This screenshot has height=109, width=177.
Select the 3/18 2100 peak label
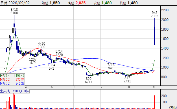pos(14,11)
